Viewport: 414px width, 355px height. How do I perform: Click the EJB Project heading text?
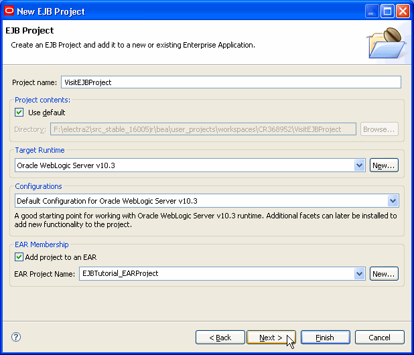[29, 31]
